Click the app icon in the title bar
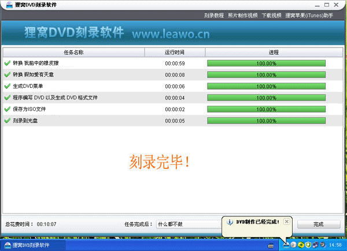Screen dimensions: 347x251 click(9, 5)
